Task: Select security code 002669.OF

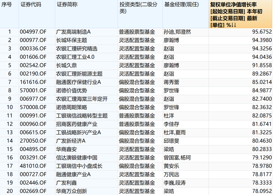Action: (33, 191)
